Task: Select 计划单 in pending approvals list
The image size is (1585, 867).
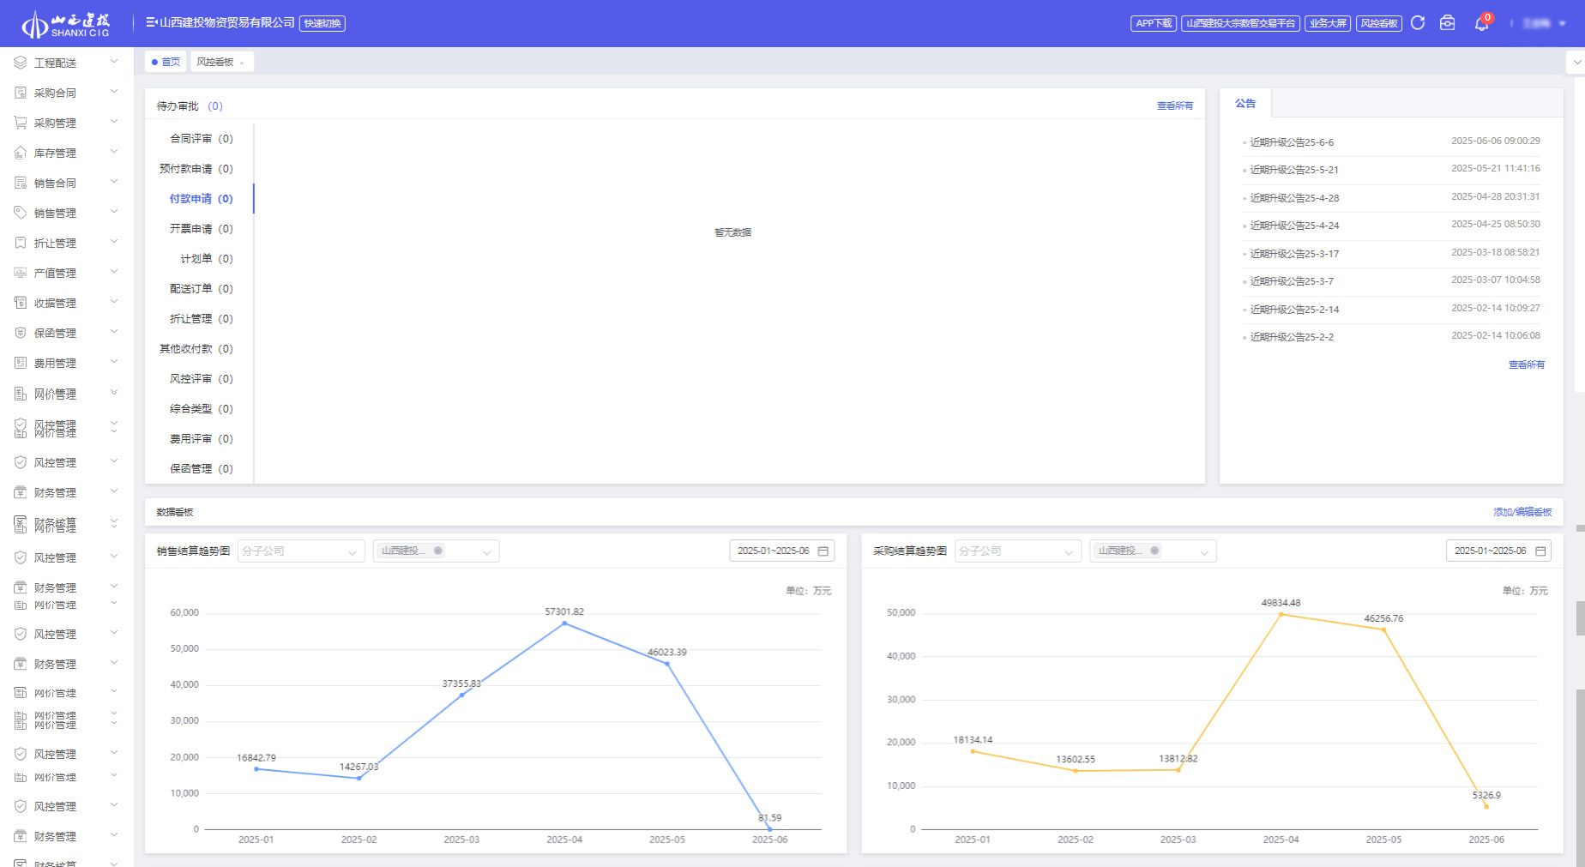Action: pyautogui.click(x=206, y=258)
